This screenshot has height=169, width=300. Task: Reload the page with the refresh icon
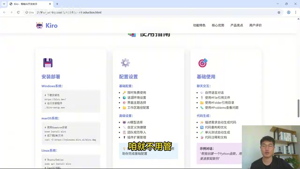tap(18, 12)
